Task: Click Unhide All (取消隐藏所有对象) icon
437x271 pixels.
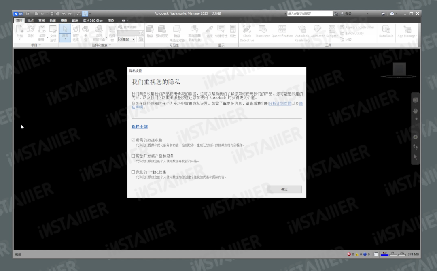Action: tap(194, 29)
